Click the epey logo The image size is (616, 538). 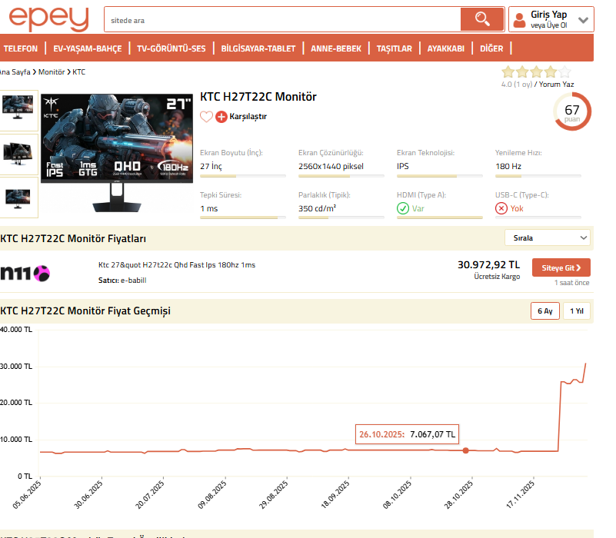pyautogui.click(x=48, y=19)
